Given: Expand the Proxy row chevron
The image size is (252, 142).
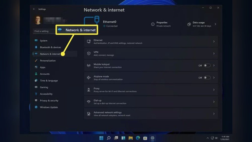Looking at the screenshot, I should (x=214, y=90).
